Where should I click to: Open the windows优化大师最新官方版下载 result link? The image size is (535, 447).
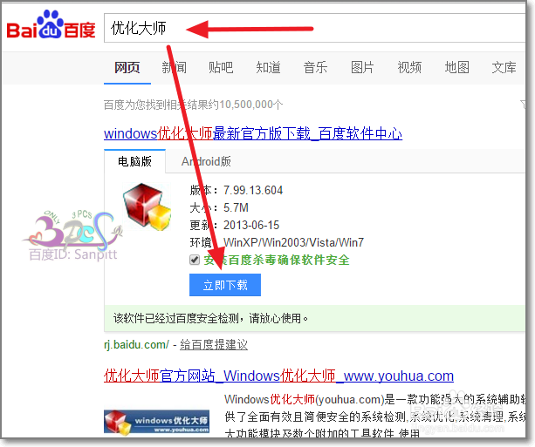coord(253,133)
